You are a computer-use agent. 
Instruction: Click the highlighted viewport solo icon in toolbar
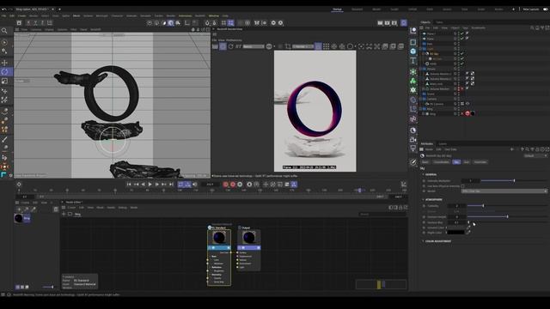(171, 23)
